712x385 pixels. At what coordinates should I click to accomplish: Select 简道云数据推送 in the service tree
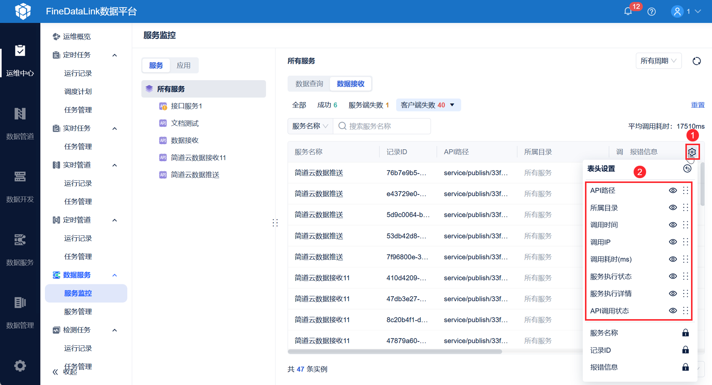pos(195,175)
